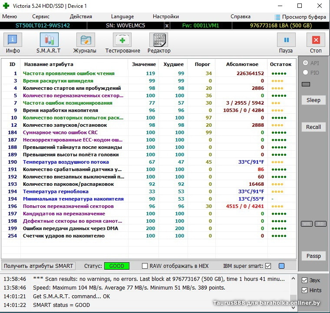Click the Значение column header
The width and height of the screenshot is (330, 313).
tap(144, 64)
